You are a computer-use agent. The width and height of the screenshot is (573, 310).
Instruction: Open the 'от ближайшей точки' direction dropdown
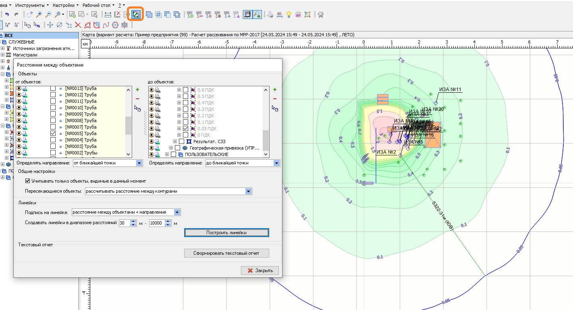click(139, 163)
